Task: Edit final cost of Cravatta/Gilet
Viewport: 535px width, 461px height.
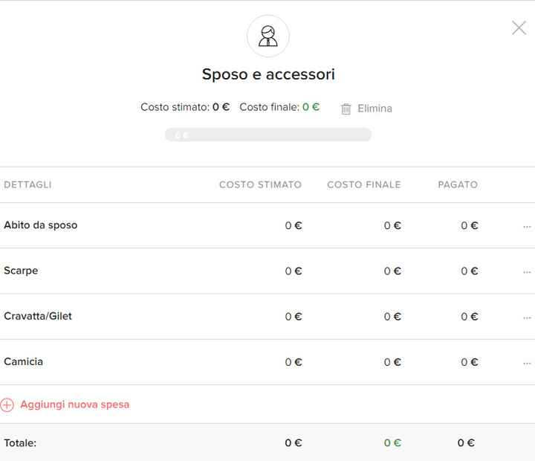Action: tap(392, 317)
